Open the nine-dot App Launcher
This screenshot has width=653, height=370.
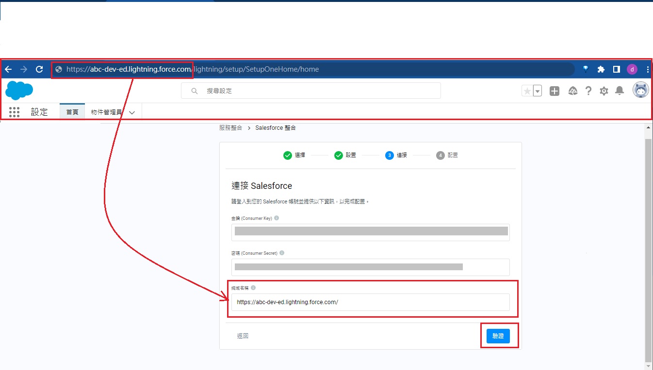15,112
